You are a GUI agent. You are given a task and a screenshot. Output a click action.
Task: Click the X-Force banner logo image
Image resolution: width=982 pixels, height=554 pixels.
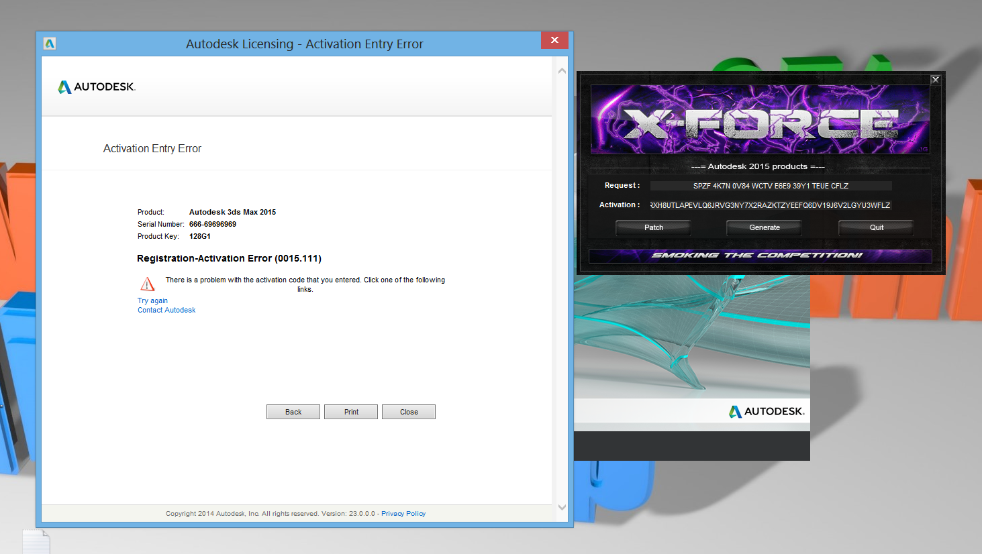point(760,119)
